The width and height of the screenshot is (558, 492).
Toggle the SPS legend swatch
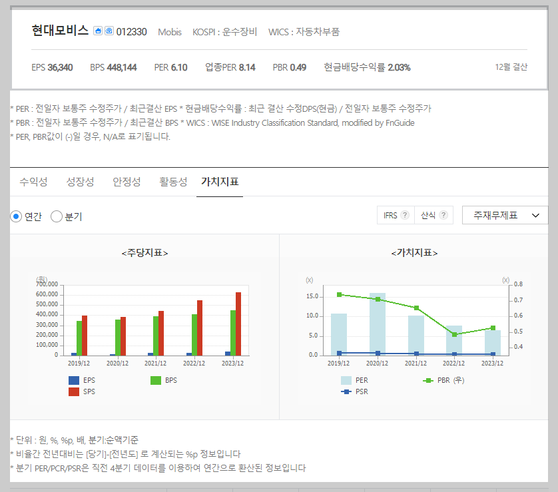click(74, 391)
